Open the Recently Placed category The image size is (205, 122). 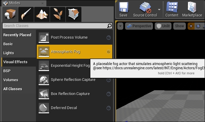(x=17, y=35)
